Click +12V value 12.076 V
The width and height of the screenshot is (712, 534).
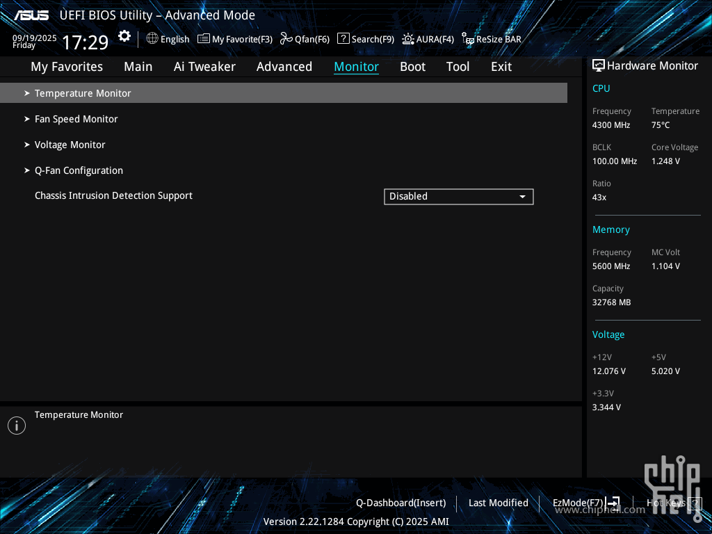[x=609, y=371]
